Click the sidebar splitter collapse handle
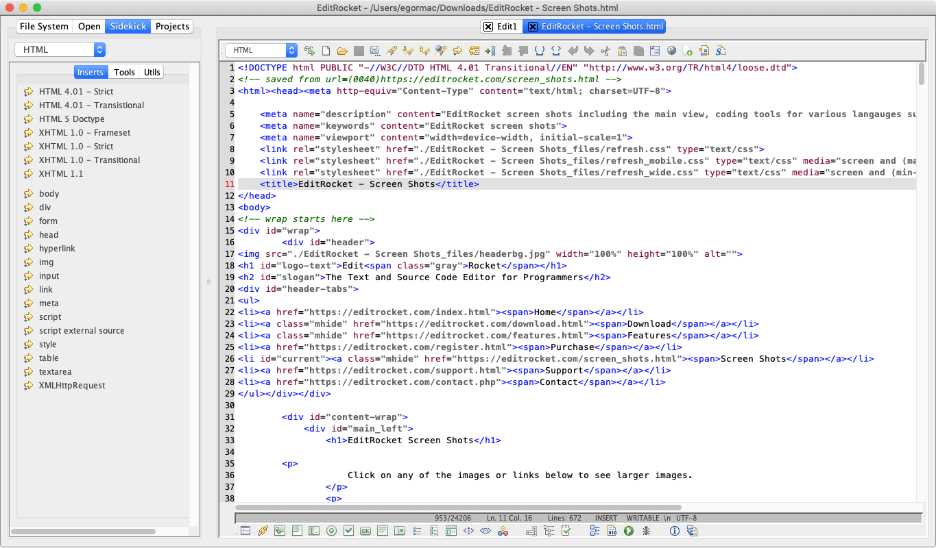 click(208, 281)
